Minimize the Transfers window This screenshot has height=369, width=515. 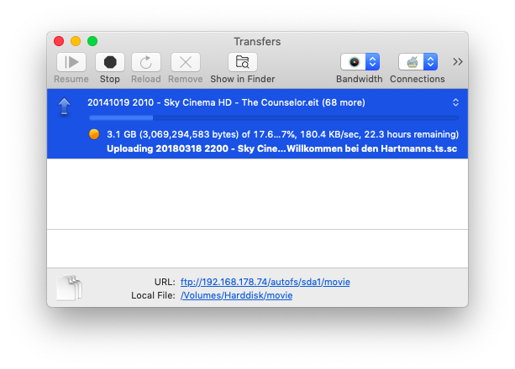click(76, 41)
